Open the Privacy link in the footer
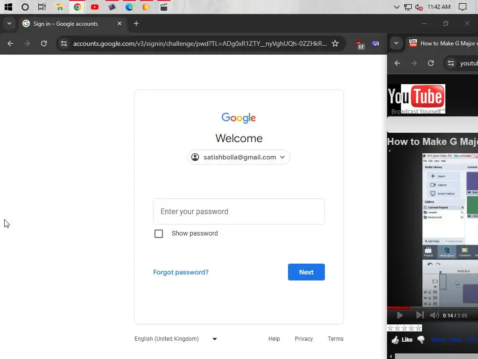The width and height of the screenshot is (478, 359). [x=303, y=339]
